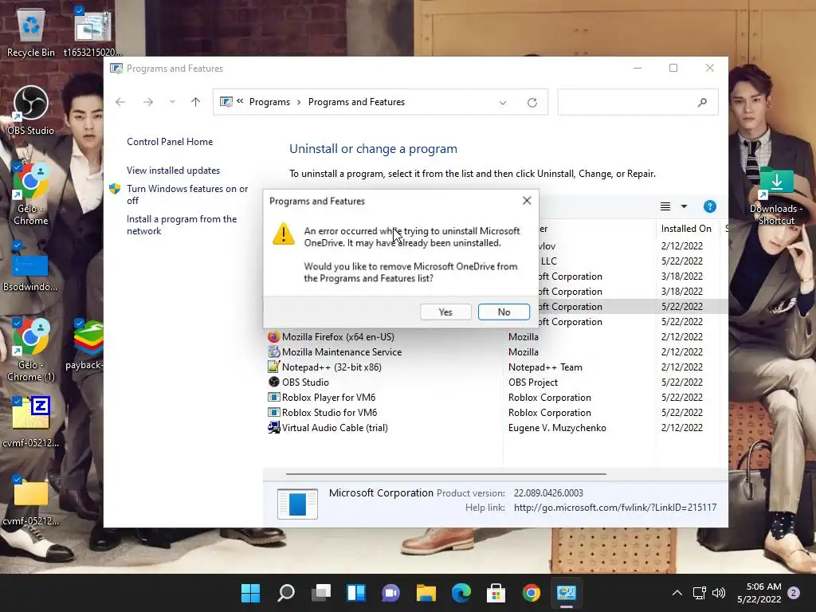Open the address bar history dropdown
Image resolution: width=816 pixels, height=612 pixels.
pyautogui.click(x=503, y=103)
